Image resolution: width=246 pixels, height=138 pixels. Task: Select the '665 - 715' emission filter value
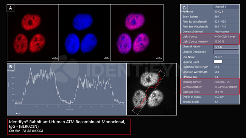pyautogui.click(x=220, y=26)
